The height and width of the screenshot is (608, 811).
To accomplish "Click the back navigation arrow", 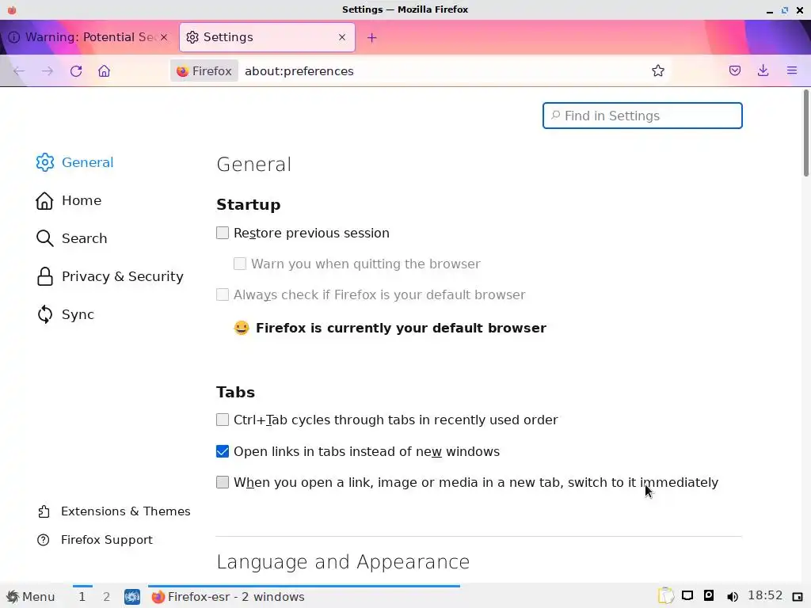I will 19,70.
